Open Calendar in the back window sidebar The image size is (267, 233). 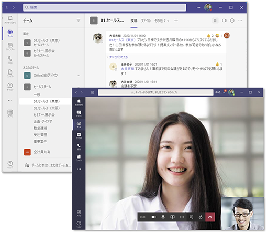[10, 47]
